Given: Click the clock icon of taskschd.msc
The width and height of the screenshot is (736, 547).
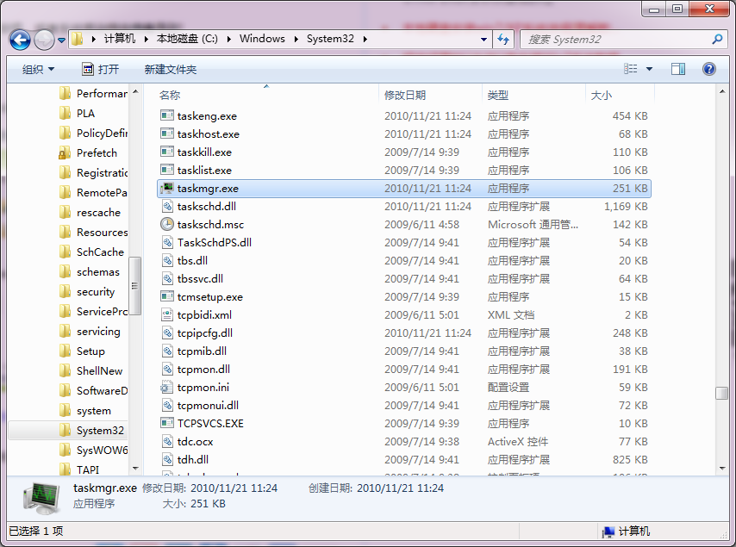Looking at the screenshot, I should (168, 224).
